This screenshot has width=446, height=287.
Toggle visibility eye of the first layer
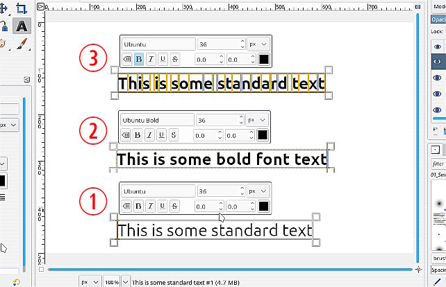click(438, 46)
